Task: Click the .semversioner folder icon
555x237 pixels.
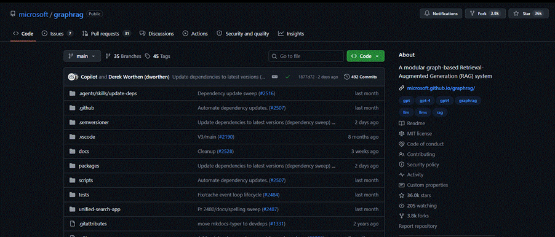Action: (x=73, y=123)
